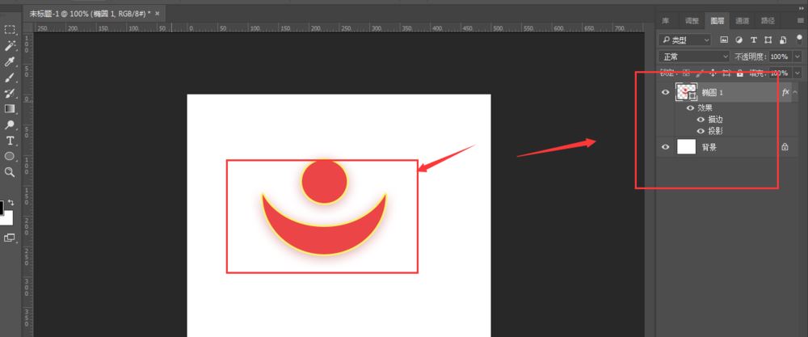The height and width of the screenshot is (337, 808).
Task: Click the background color swatch (white)
Action: click(x=8, y=220)
